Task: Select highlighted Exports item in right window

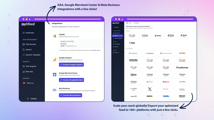Action: [117, 36]
